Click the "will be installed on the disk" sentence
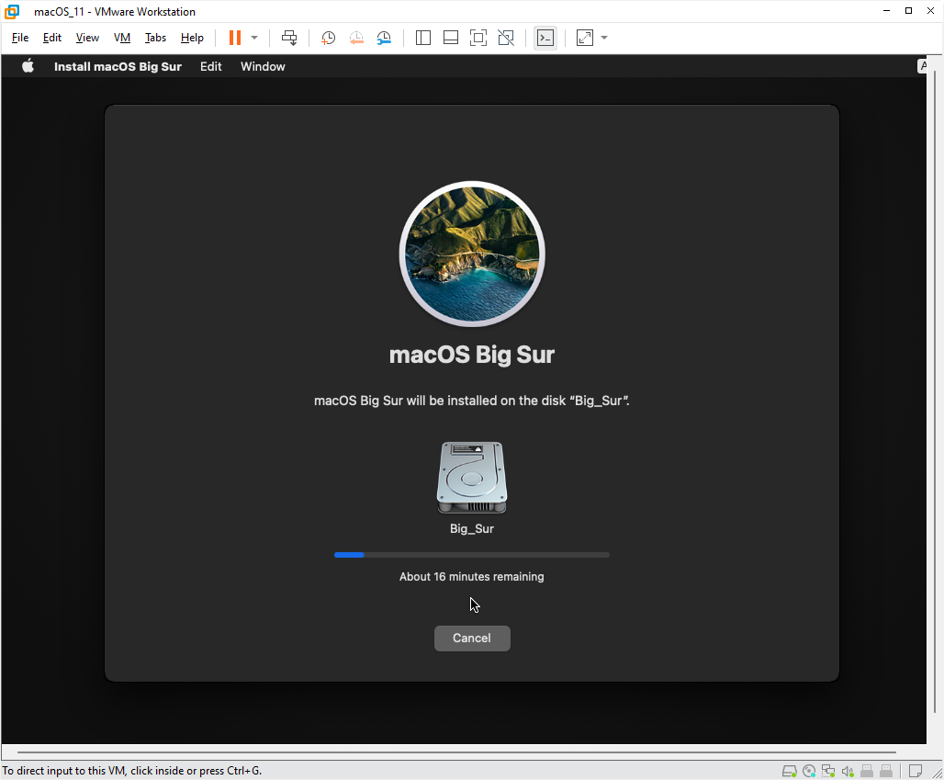This screenshot has height=780, width=944. 472,401
